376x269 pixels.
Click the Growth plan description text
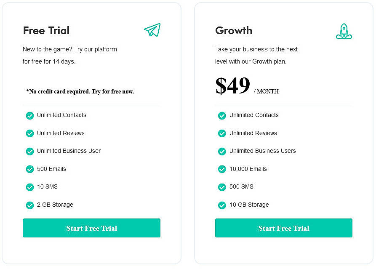(x=256, y=55)
